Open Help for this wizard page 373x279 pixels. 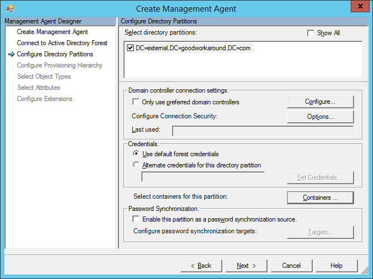point(336,266)
